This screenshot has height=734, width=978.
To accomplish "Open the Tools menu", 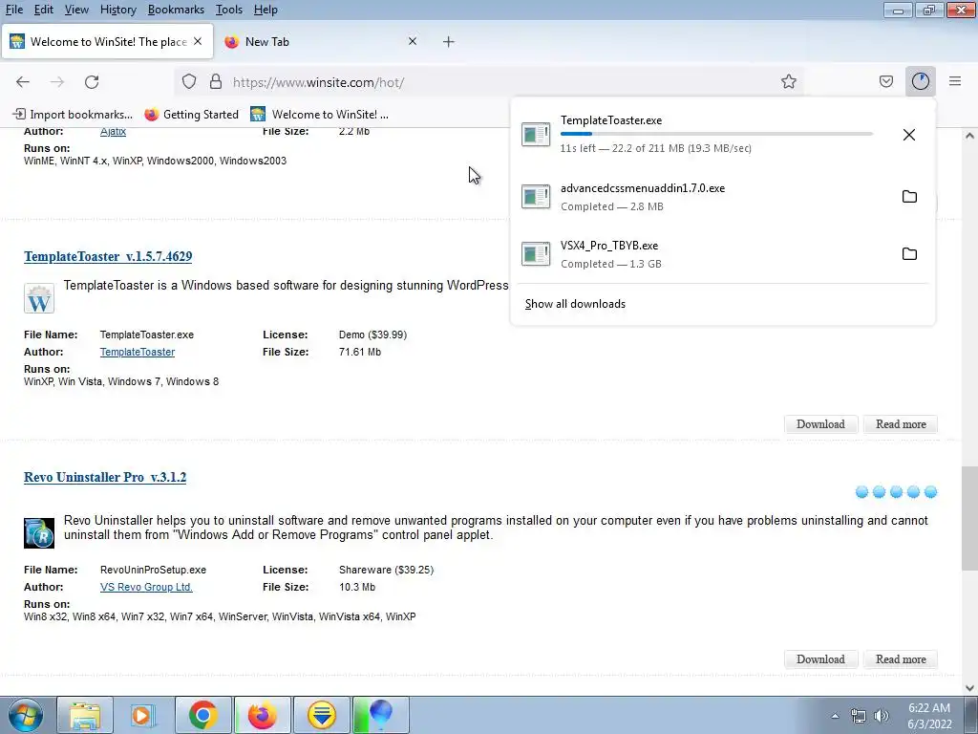I will click(229, 10).
